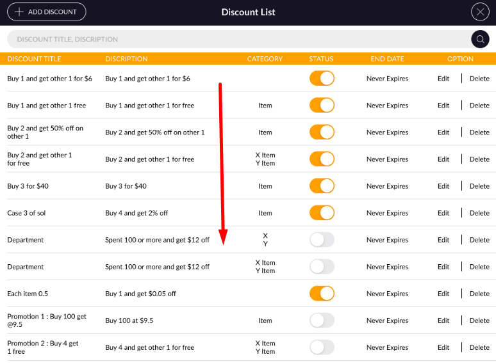Delete the 'Case 3 of sol' discount
Viewport: 496px width, 364px height.
pyautogui.click(x=479, y=213)
